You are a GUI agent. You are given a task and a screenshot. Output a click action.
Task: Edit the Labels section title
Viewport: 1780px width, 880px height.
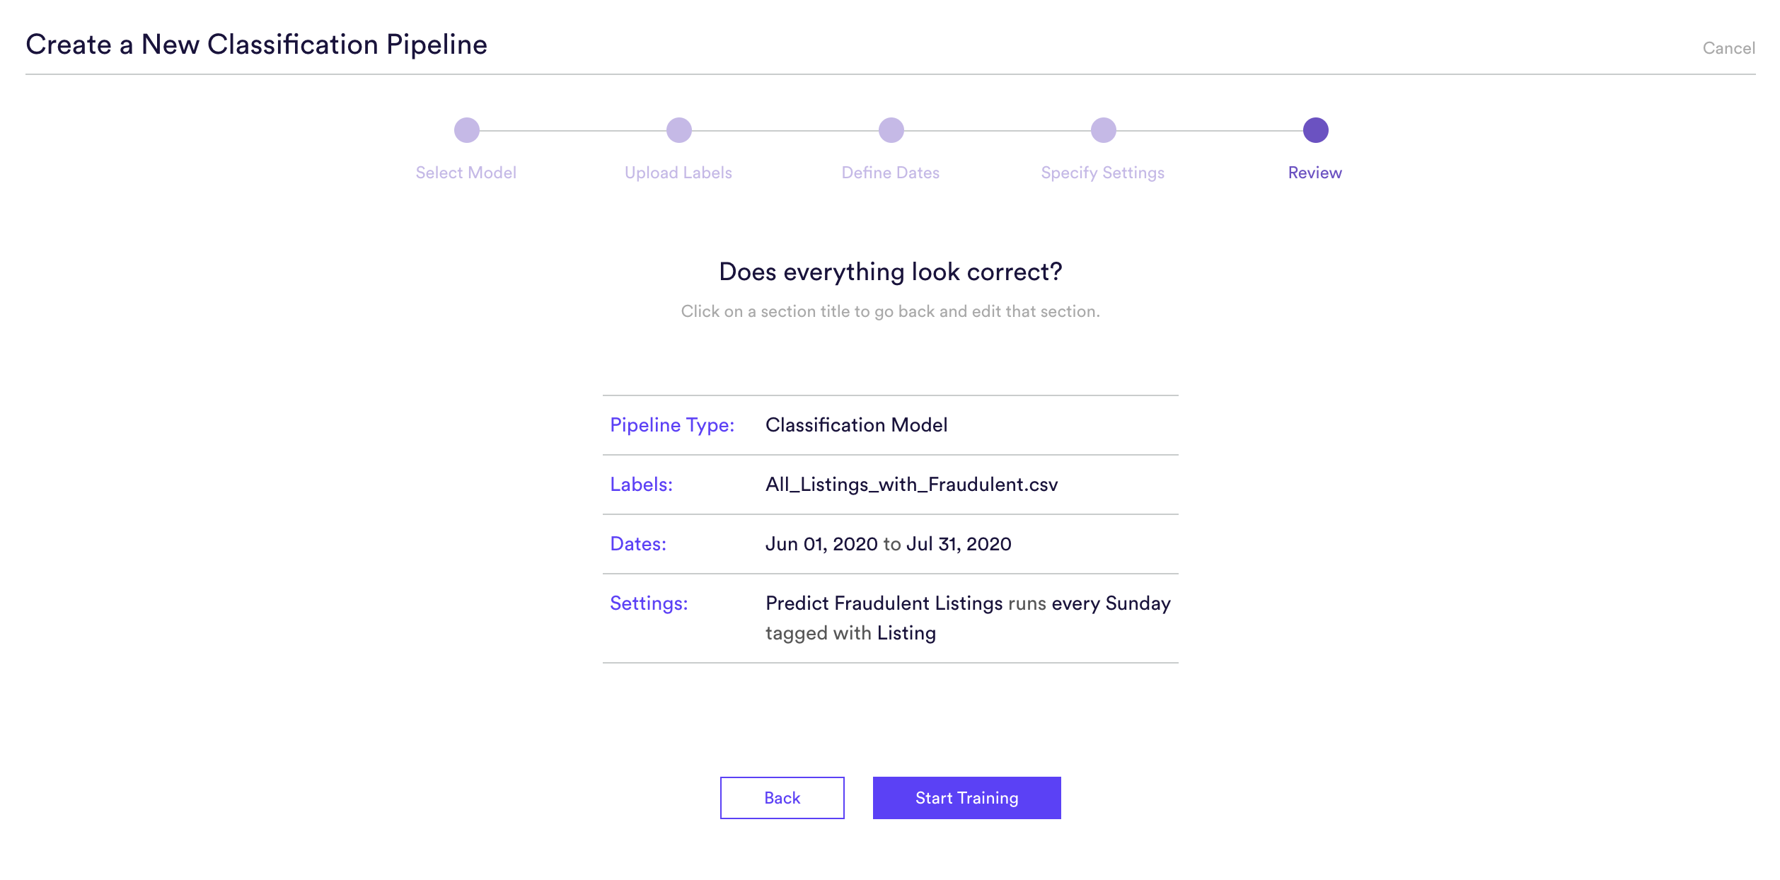tap(641, 485)
